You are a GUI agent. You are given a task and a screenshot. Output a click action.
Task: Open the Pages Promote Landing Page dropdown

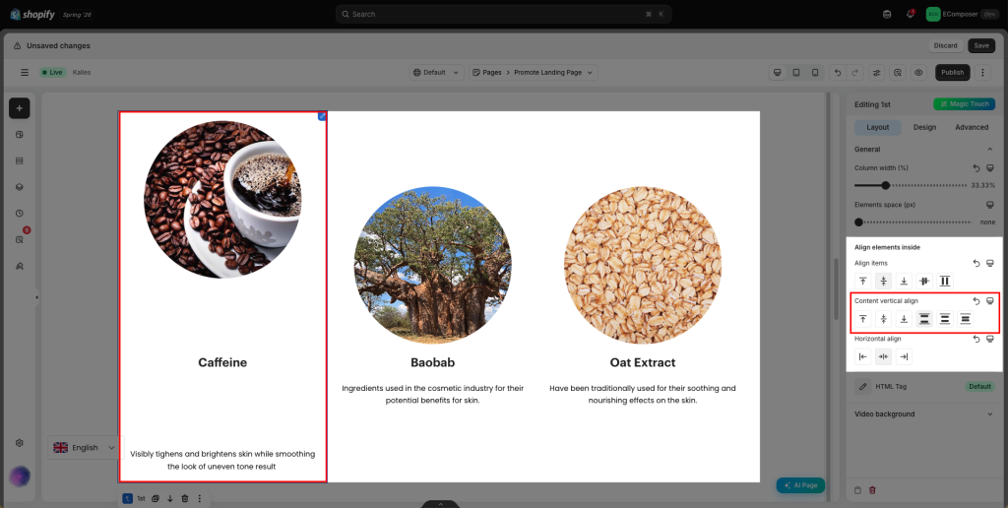click(x=533, y=73)
